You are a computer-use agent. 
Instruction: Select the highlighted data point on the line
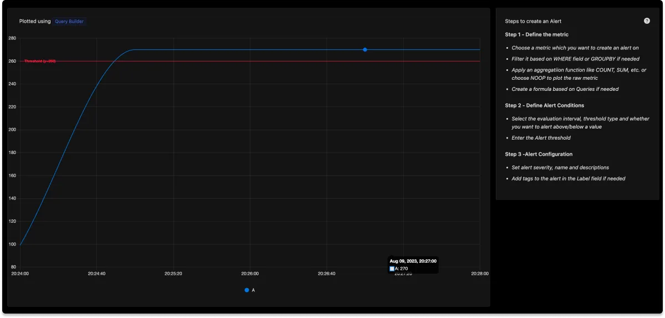[x=365, y=49]
